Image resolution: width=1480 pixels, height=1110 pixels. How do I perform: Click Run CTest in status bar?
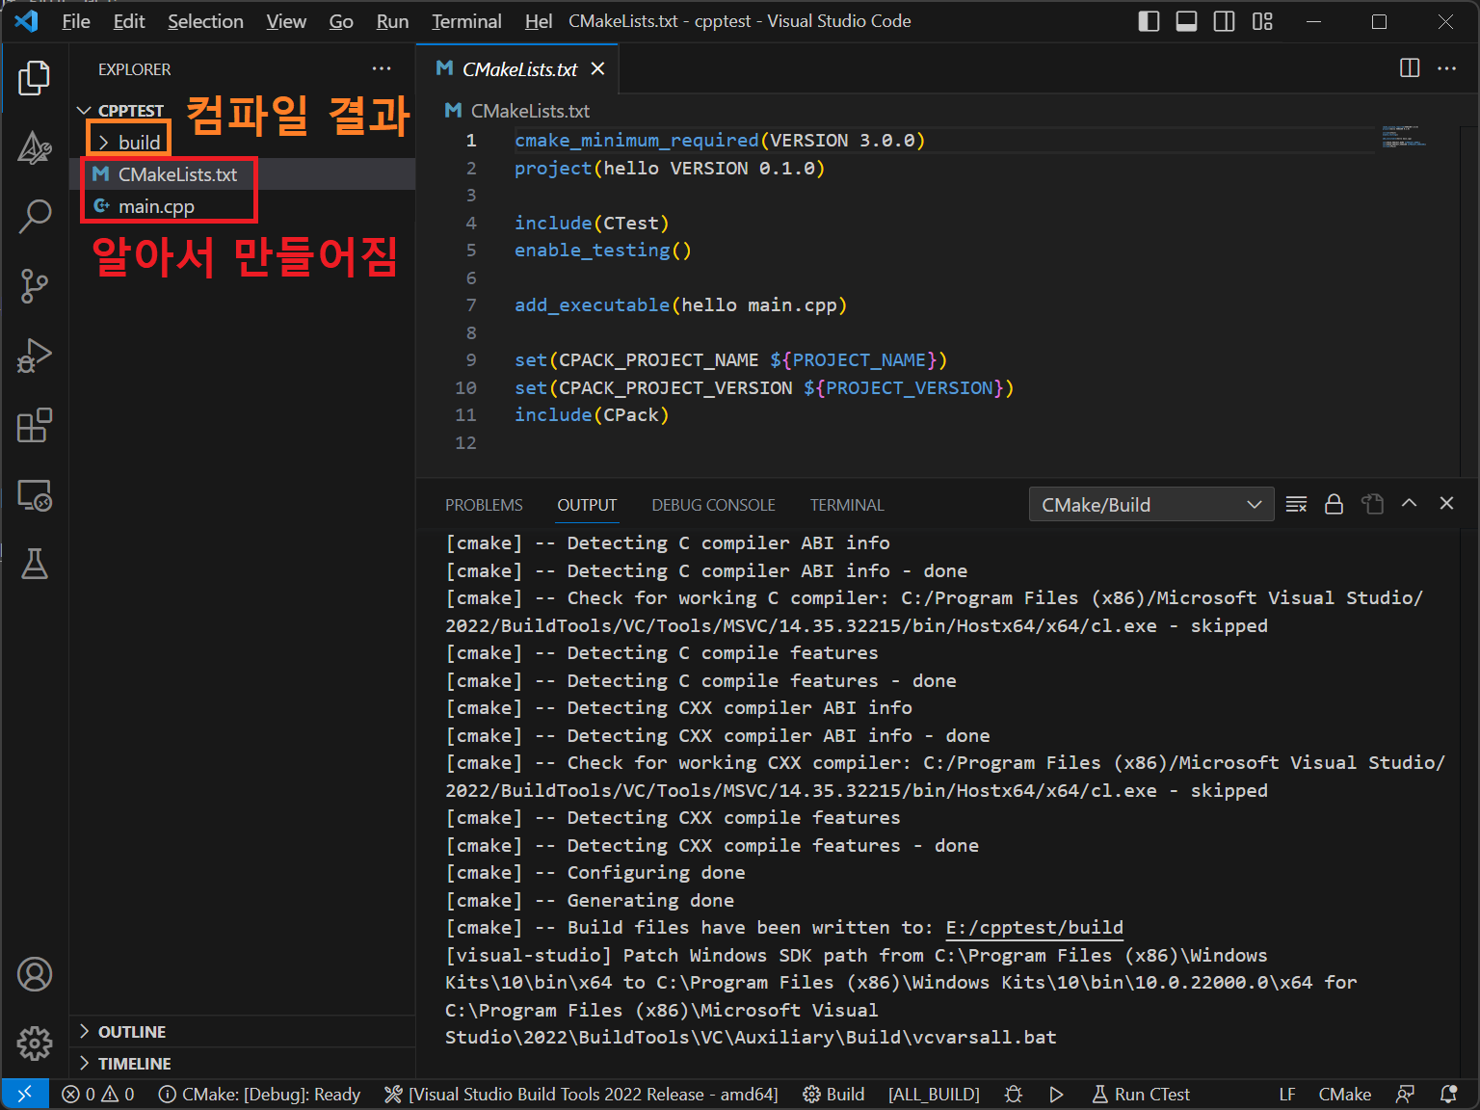click(1141, 1095)
